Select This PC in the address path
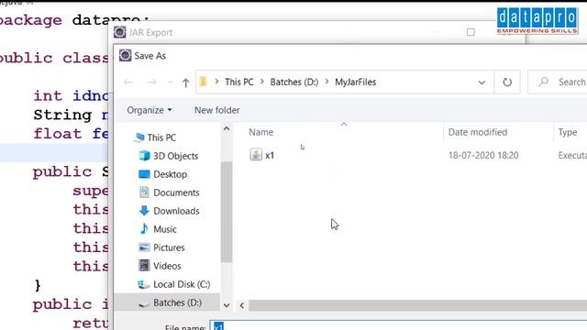The image size is (587, 330). click(x=238, y=82)
